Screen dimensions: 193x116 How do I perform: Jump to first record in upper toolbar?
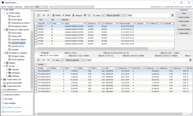(44, 15)
